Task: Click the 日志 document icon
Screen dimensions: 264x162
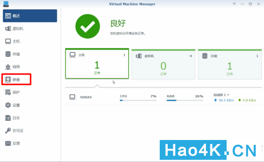Action: point(8,118)
